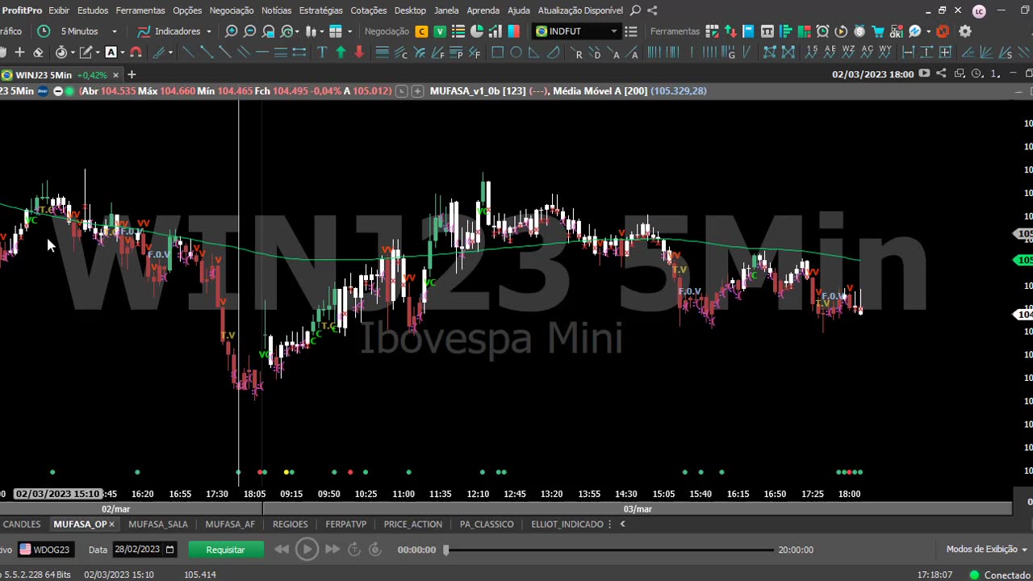1033x581 pixels.
Task: Click the YouTube icon next to date
Action: tap(924, 73)
